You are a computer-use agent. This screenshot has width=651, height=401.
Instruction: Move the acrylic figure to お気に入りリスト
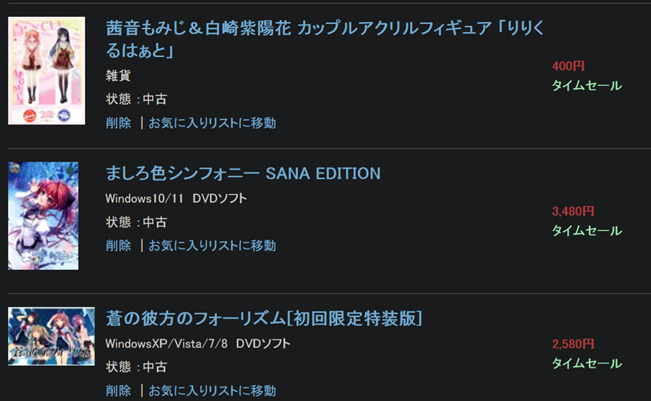[212, 123]
